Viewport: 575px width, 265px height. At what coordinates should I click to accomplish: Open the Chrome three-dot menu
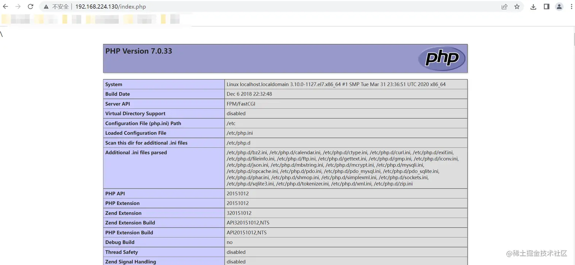coord(572,6)
